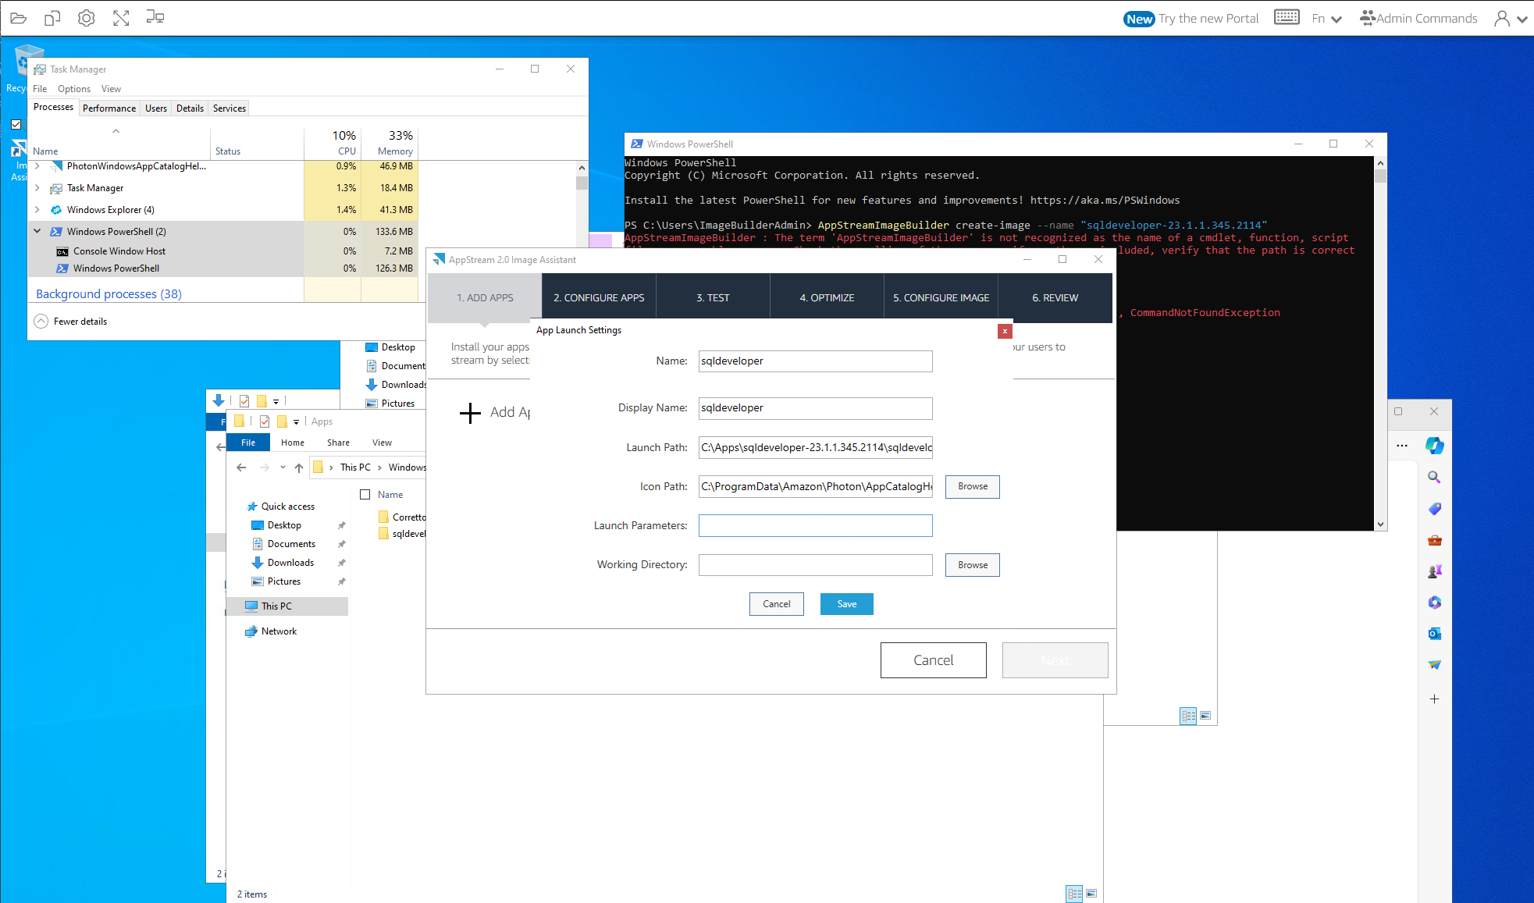
Task: Check the Name checkbox in the file list
Action: pos(365,494)
